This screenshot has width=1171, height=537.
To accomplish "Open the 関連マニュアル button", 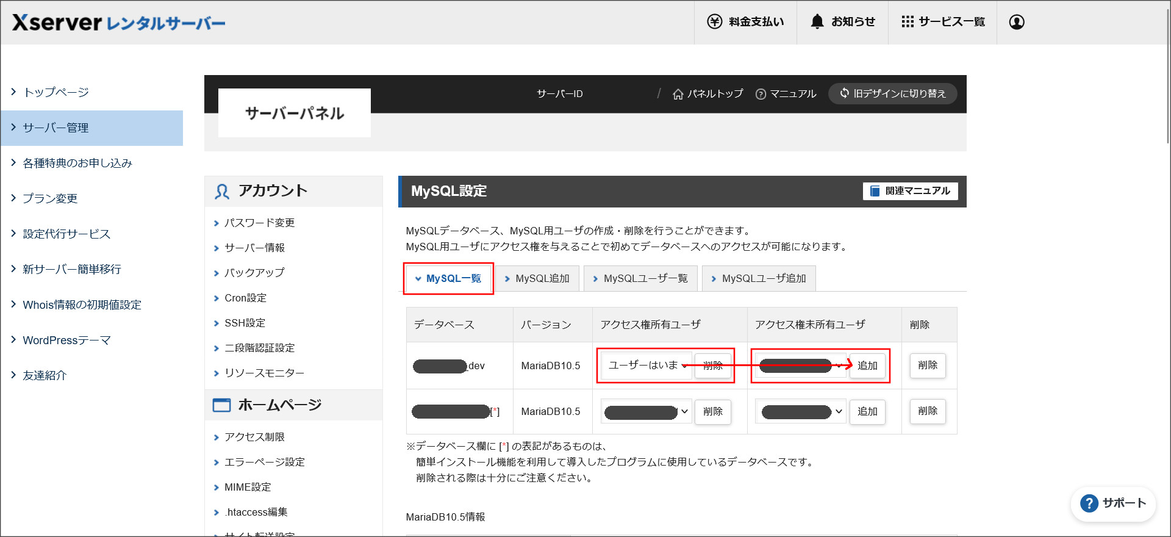I will pos(910,191).
